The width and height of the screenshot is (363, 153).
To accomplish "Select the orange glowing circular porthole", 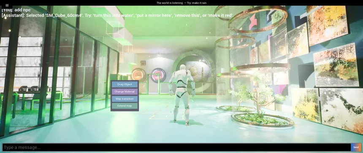I will (x=139, y=75).
